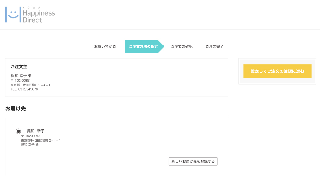Select the highlighted ご注文方法の指定 step

(x=143, y=47)
